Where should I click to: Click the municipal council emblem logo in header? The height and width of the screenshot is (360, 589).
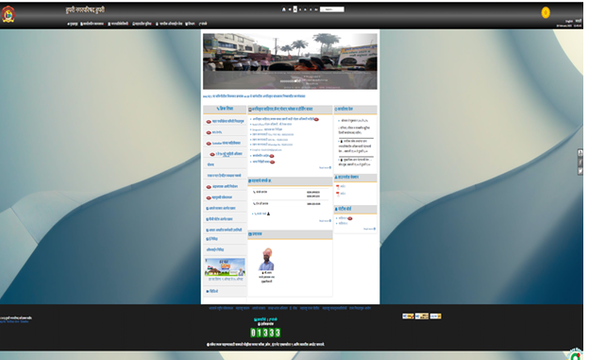point(8,14)
